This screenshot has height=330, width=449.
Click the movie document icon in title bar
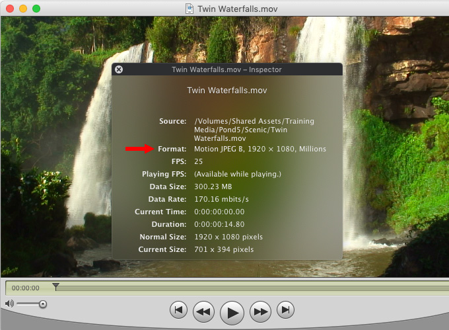click(x=190, y=9)
